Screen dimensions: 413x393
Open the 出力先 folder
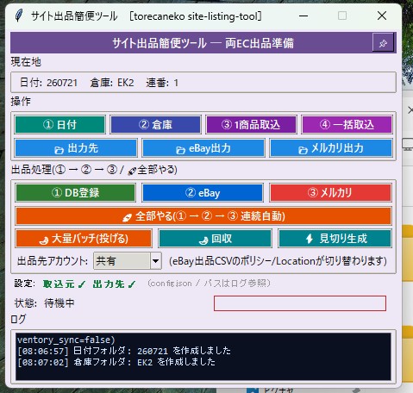pyautogui.click(x=76, y=148)
